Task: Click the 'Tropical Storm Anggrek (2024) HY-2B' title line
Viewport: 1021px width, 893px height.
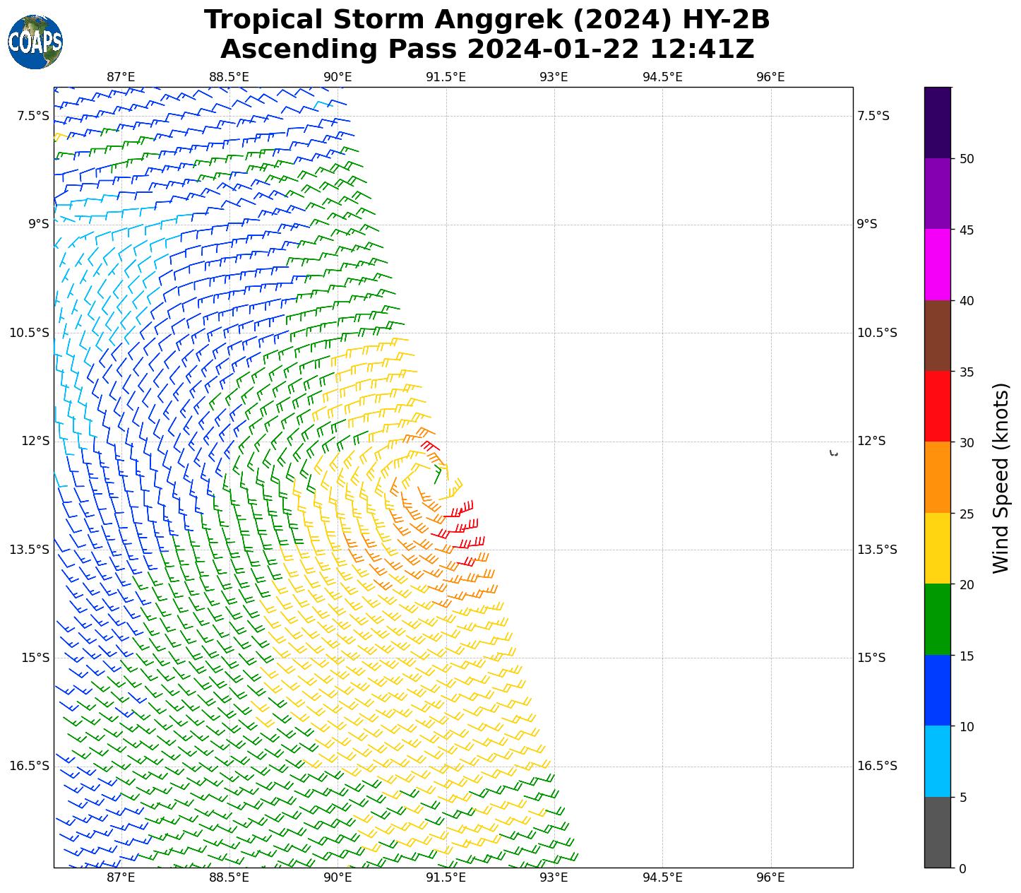Action: [486, 20]
